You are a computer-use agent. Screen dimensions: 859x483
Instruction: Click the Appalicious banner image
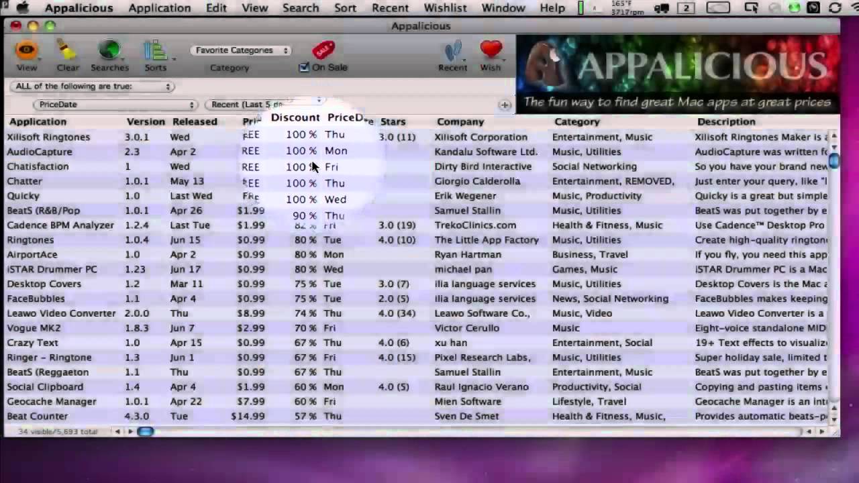[677, 74]
